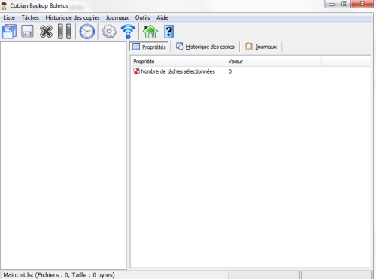Click the Cobian Backup mushroom title icon
Image resolution: width=376 pixels, height=279 pixels.
[4, 5]
